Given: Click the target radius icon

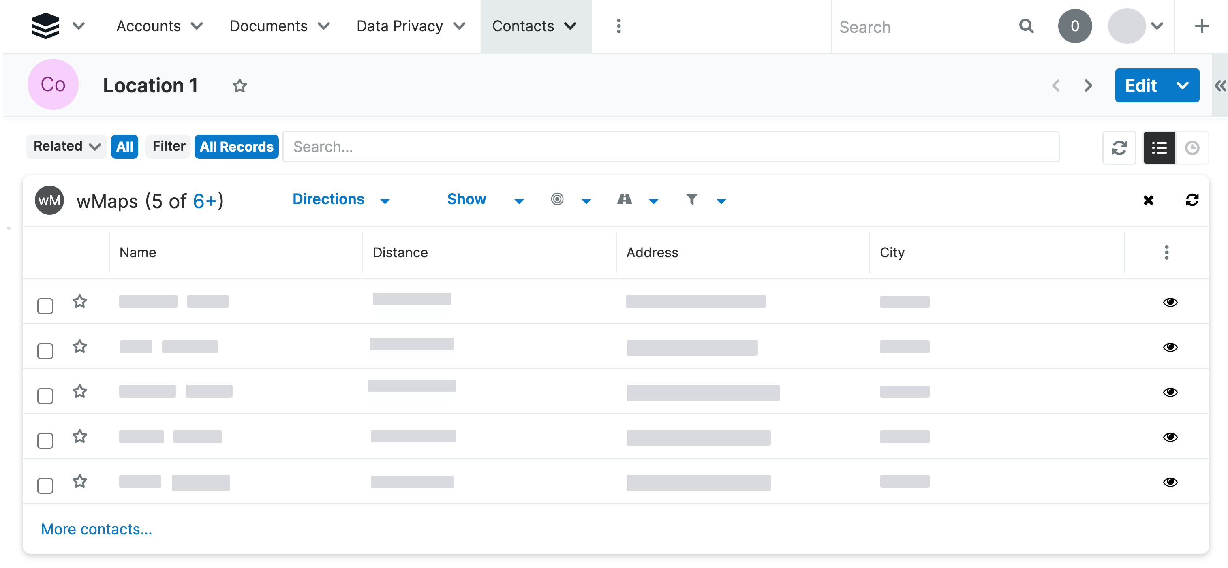Looking at the screenshot, I should pyautogui.click(x=557, y=199).
